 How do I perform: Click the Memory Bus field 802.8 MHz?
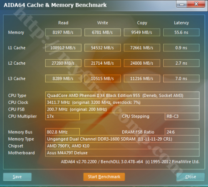[x=62, y=132]
